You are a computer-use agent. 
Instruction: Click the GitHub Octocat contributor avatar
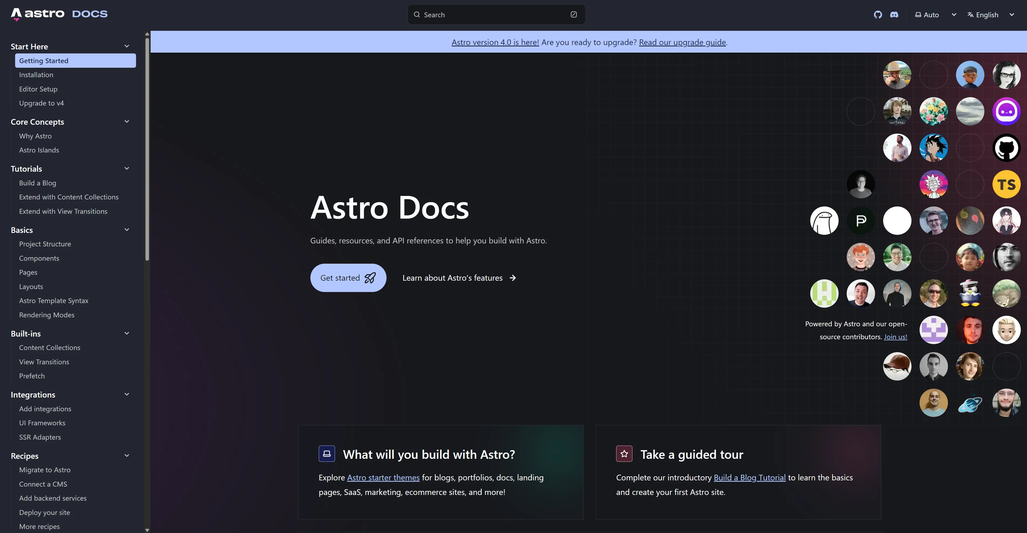tap(1006, 148)
